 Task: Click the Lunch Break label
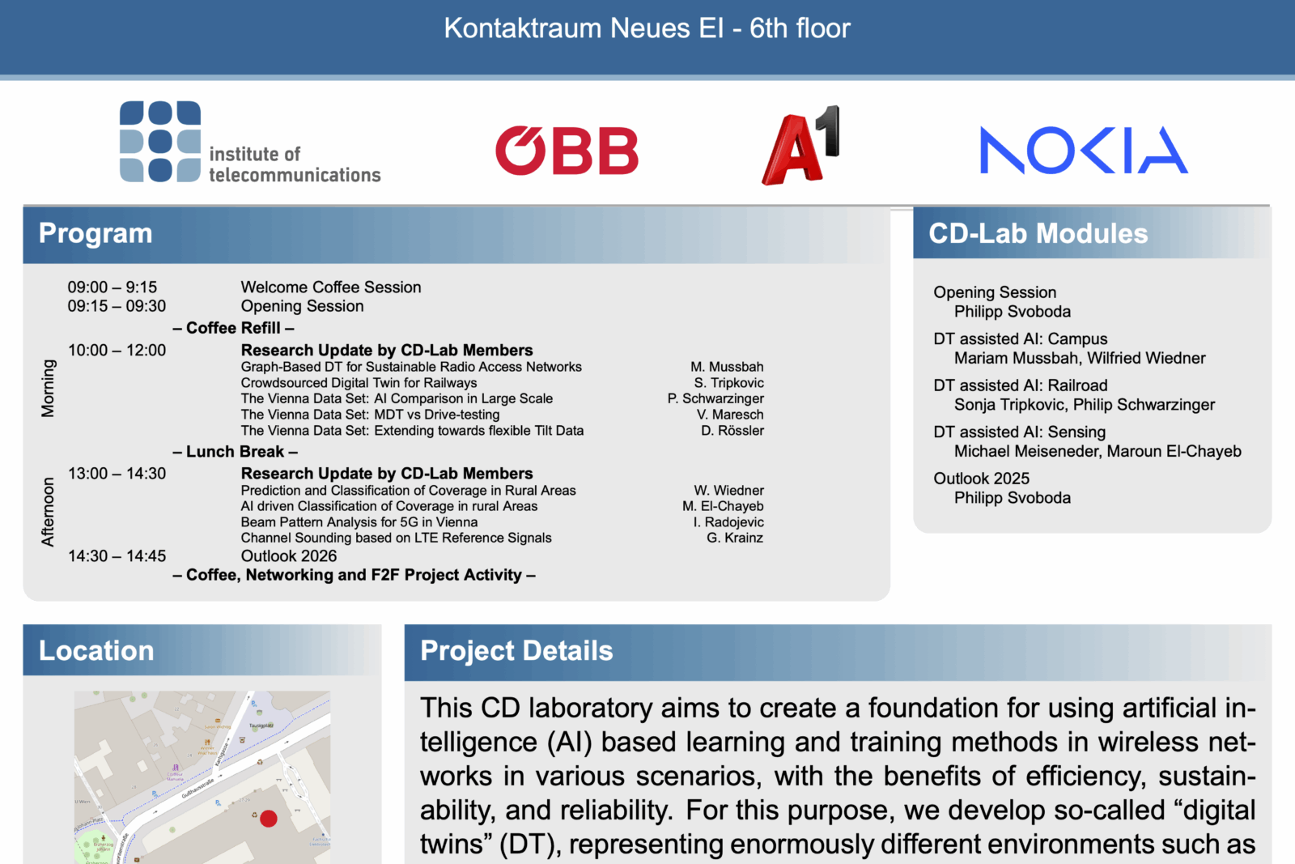tap(235, 452)
